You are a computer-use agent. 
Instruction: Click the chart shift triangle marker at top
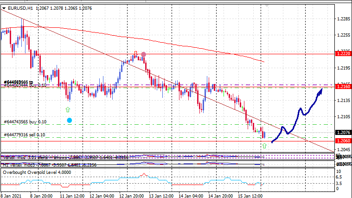(267, 6)
